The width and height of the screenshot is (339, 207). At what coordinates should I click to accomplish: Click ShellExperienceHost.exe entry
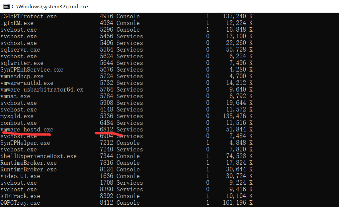[39, 156]
